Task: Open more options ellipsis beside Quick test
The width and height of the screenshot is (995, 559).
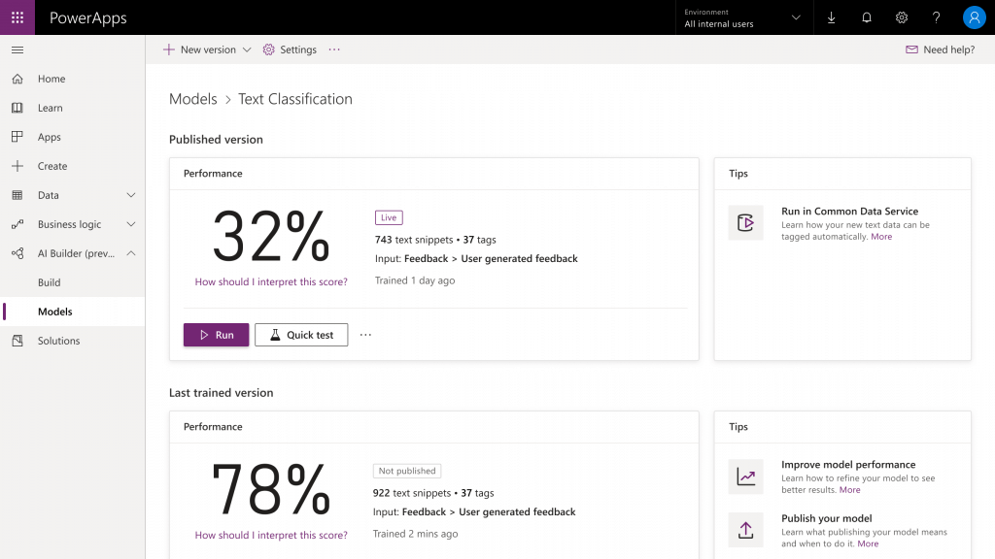Action: click(365, 335)
